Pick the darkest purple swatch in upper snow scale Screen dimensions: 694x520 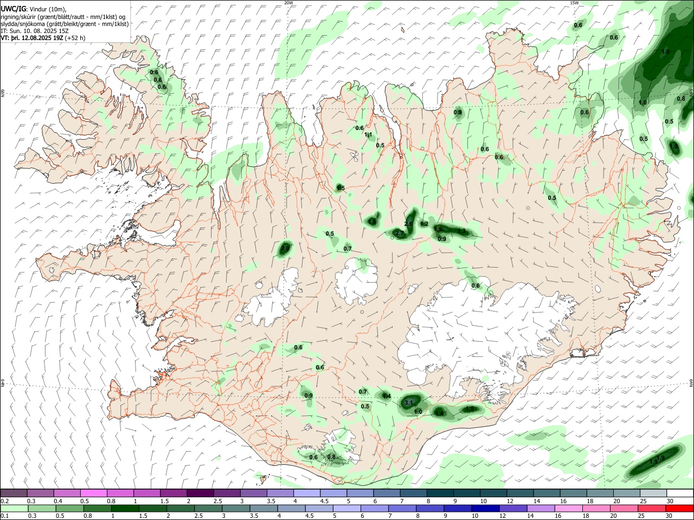click(200, 493)
